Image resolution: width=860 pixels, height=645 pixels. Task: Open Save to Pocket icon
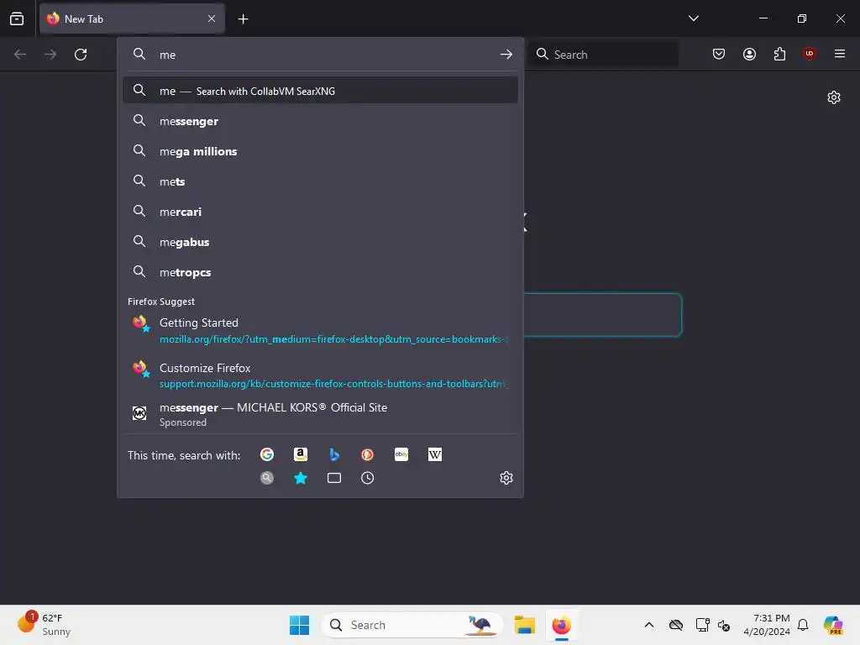tap(719, 54)
